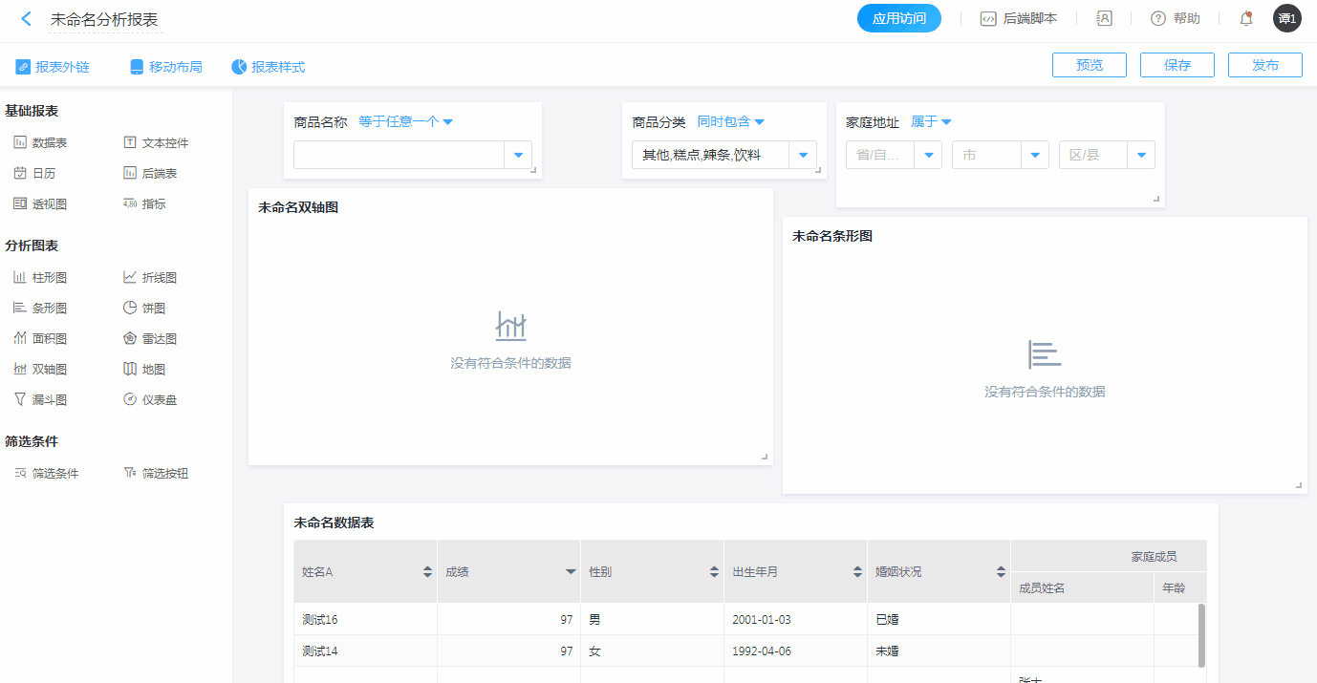Insert a map (地图) chart

click(x=144, y=370)
